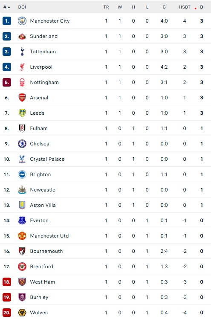Click the West Ham hammers crest
The width and height of the screenshot is (211, 319).
click(22, 282)
